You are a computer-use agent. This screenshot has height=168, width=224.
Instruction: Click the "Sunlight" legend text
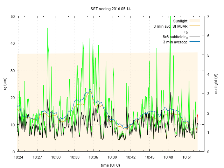pyautogui.click(x=180, y=21)
